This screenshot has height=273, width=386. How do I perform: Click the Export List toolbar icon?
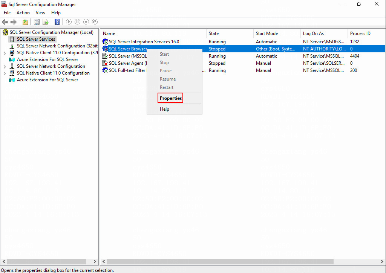click(x=46, y=22)
